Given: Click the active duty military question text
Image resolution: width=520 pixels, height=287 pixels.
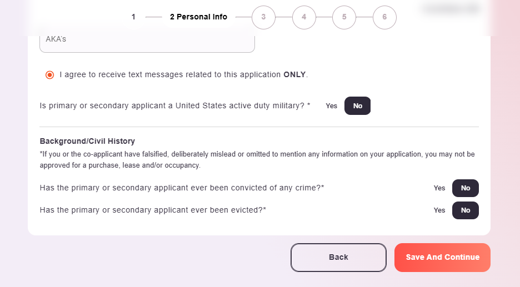Looking at the screenshot, I should point(175,105).
